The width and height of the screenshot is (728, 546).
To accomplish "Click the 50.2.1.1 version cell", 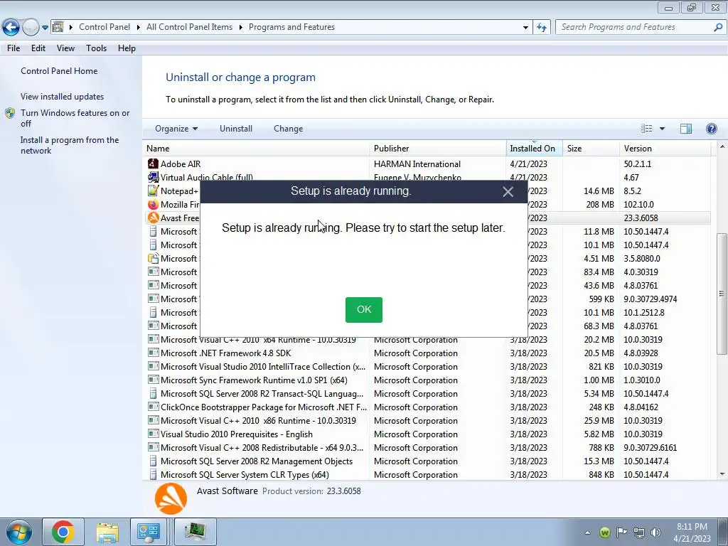I will (x=638, y=164).
